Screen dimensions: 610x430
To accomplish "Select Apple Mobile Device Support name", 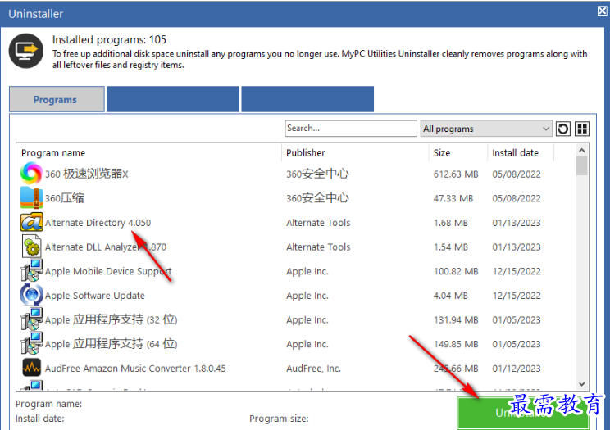I will [x=108, y=271].
